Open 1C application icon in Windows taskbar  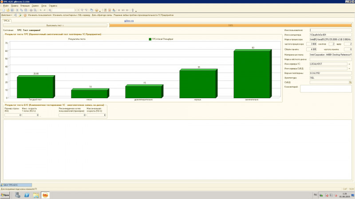pyautogui.click(x=46, y=195)
